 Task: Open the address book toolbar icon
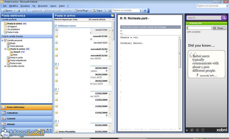110,11
